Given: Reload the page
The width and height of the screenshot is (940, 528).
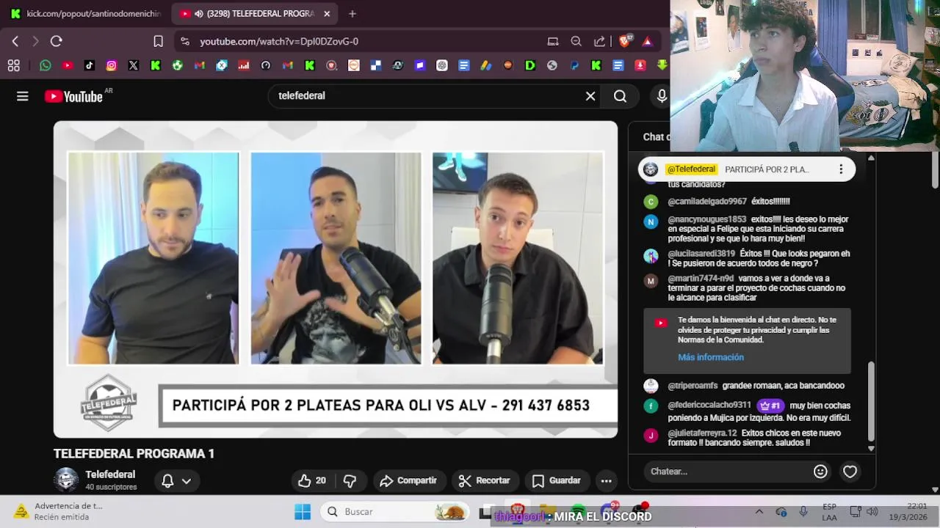Looking at the screenshot, I should (56, 42).
